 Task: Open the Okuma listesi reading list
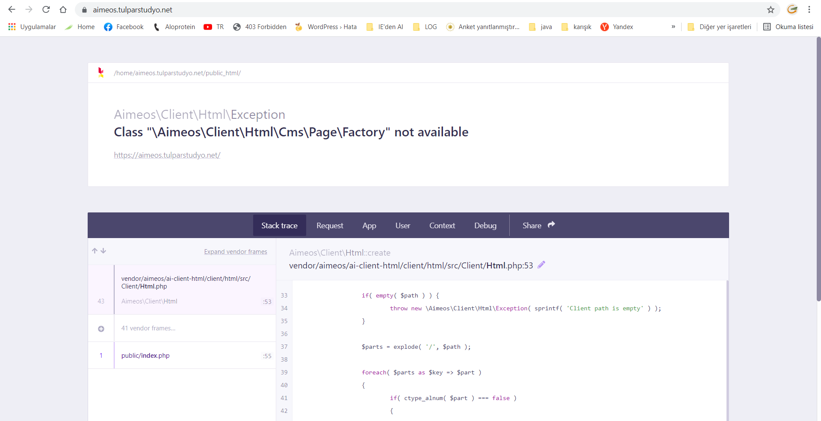(x=789, y=27)
